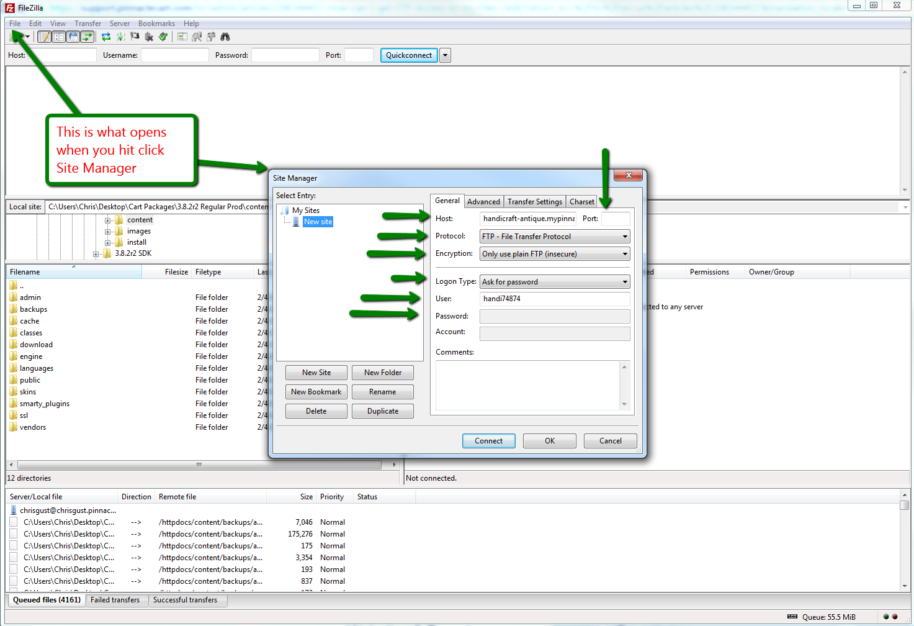Switch to the Advanced tab
914x626 pixels.
click(x=483, y=202)
